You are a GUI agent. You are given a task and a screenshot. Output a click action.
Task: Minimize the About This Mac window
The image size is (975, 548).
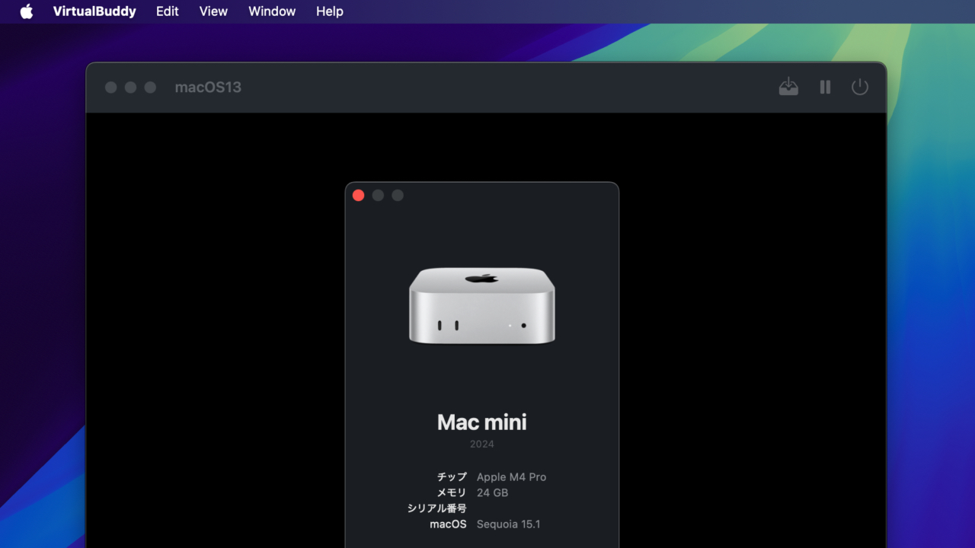click(x=378, y=196)
